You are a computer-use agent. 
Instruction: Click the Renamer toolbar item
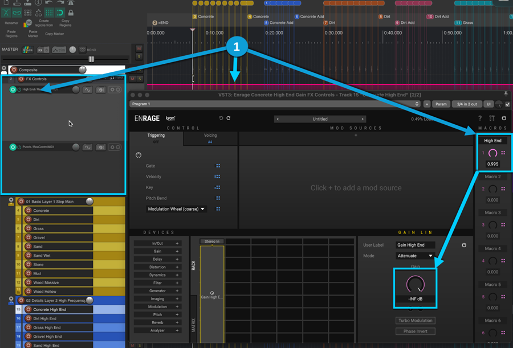(11, 23)
